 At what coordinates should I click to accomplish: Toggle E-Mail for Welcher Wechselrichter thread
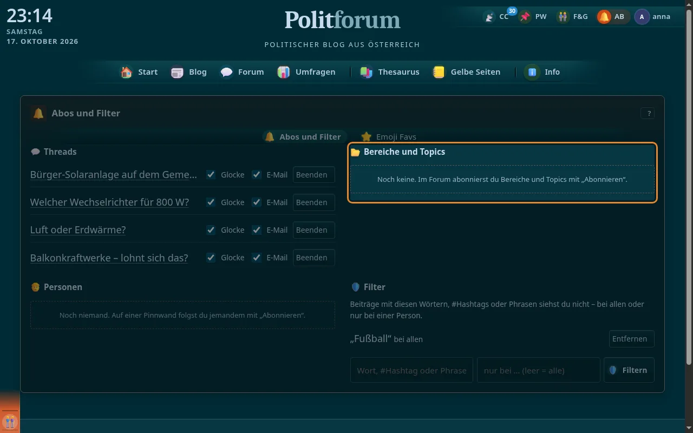click(x=257, y=202)
